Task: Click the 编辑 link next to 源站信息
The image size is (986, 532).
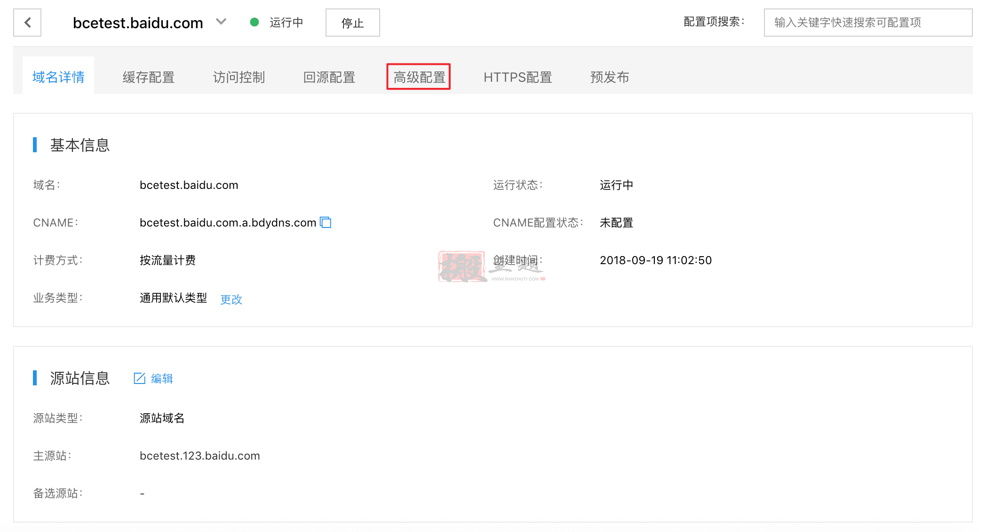Action: click(x=162, y=378)
